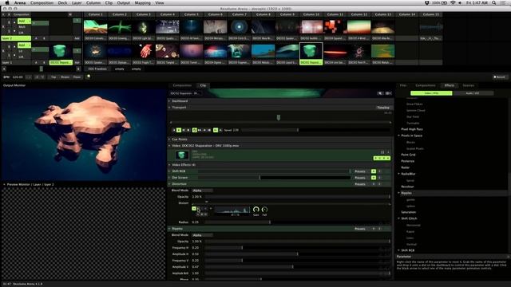
Task: Toggle bypass for Shift RGB effect
Action: click(x=374, y=171)
